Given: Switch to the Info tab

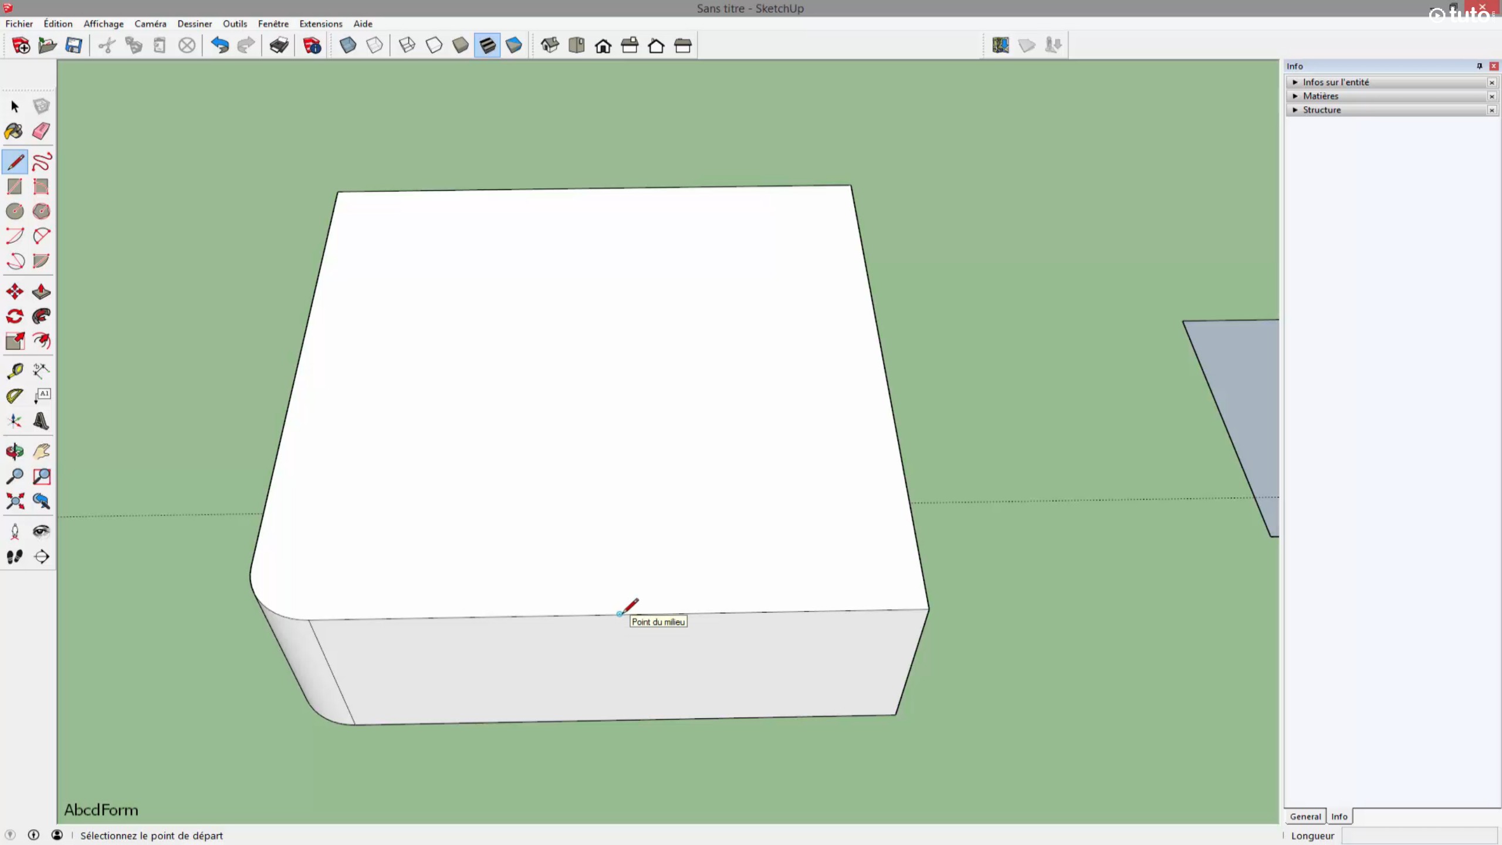Looking at the screenshot, I should 1338,816.
